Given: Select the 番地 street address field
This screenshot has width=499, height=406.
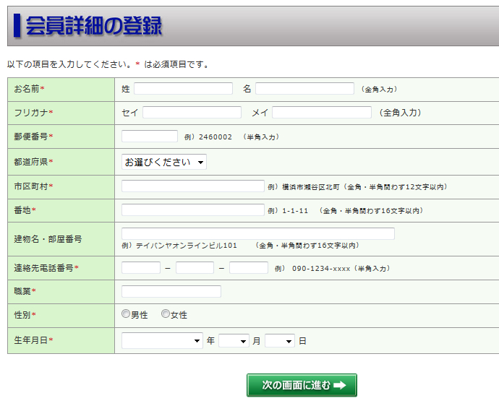Looking at the screenshot, I should coord(193,210).
